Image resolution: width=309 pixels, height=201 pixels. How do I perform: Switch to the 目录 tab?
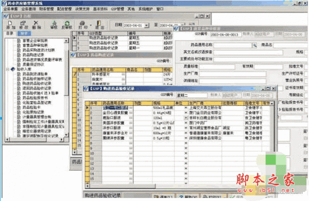coord(10,33)
